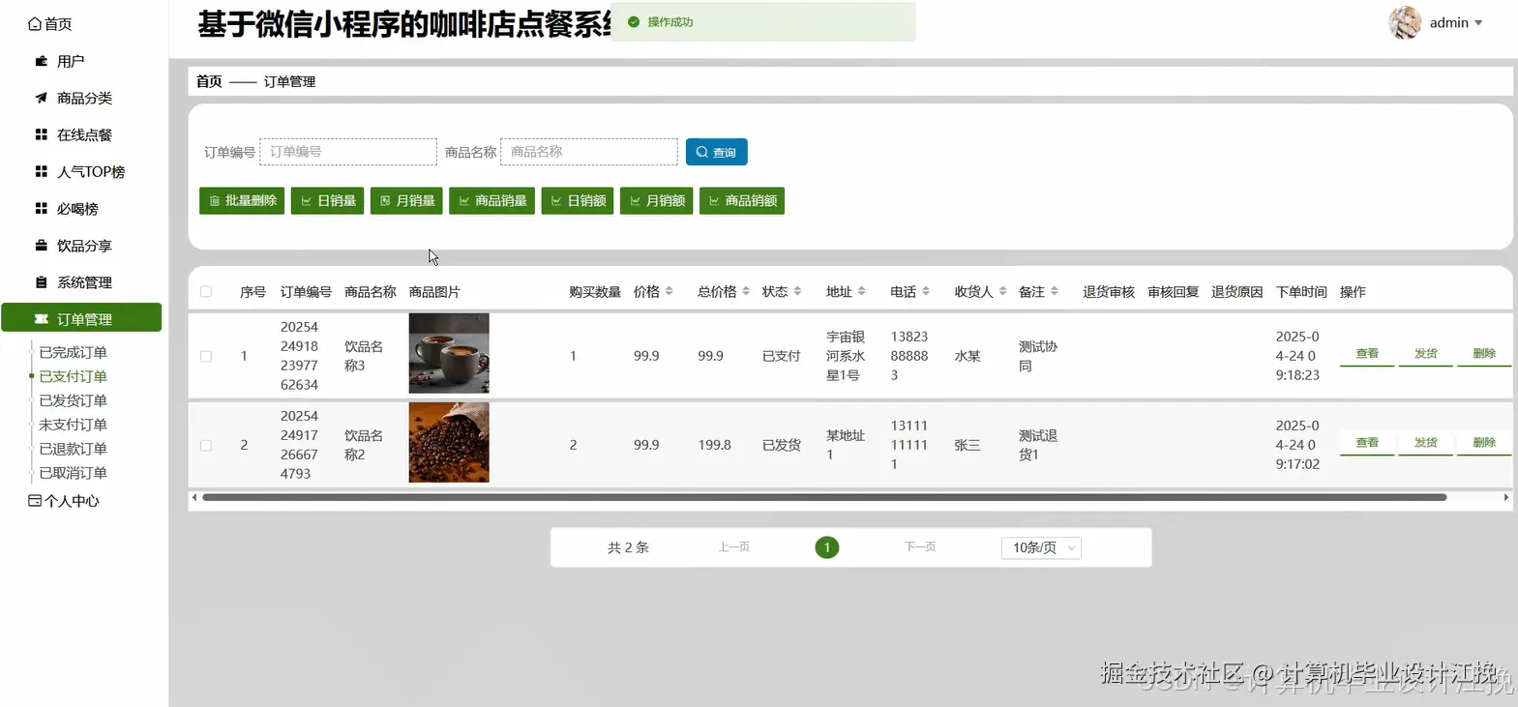This screenshot has width=1518, height=707.
Task: Open the 日销量 chart button
Action: click(327, 200)
